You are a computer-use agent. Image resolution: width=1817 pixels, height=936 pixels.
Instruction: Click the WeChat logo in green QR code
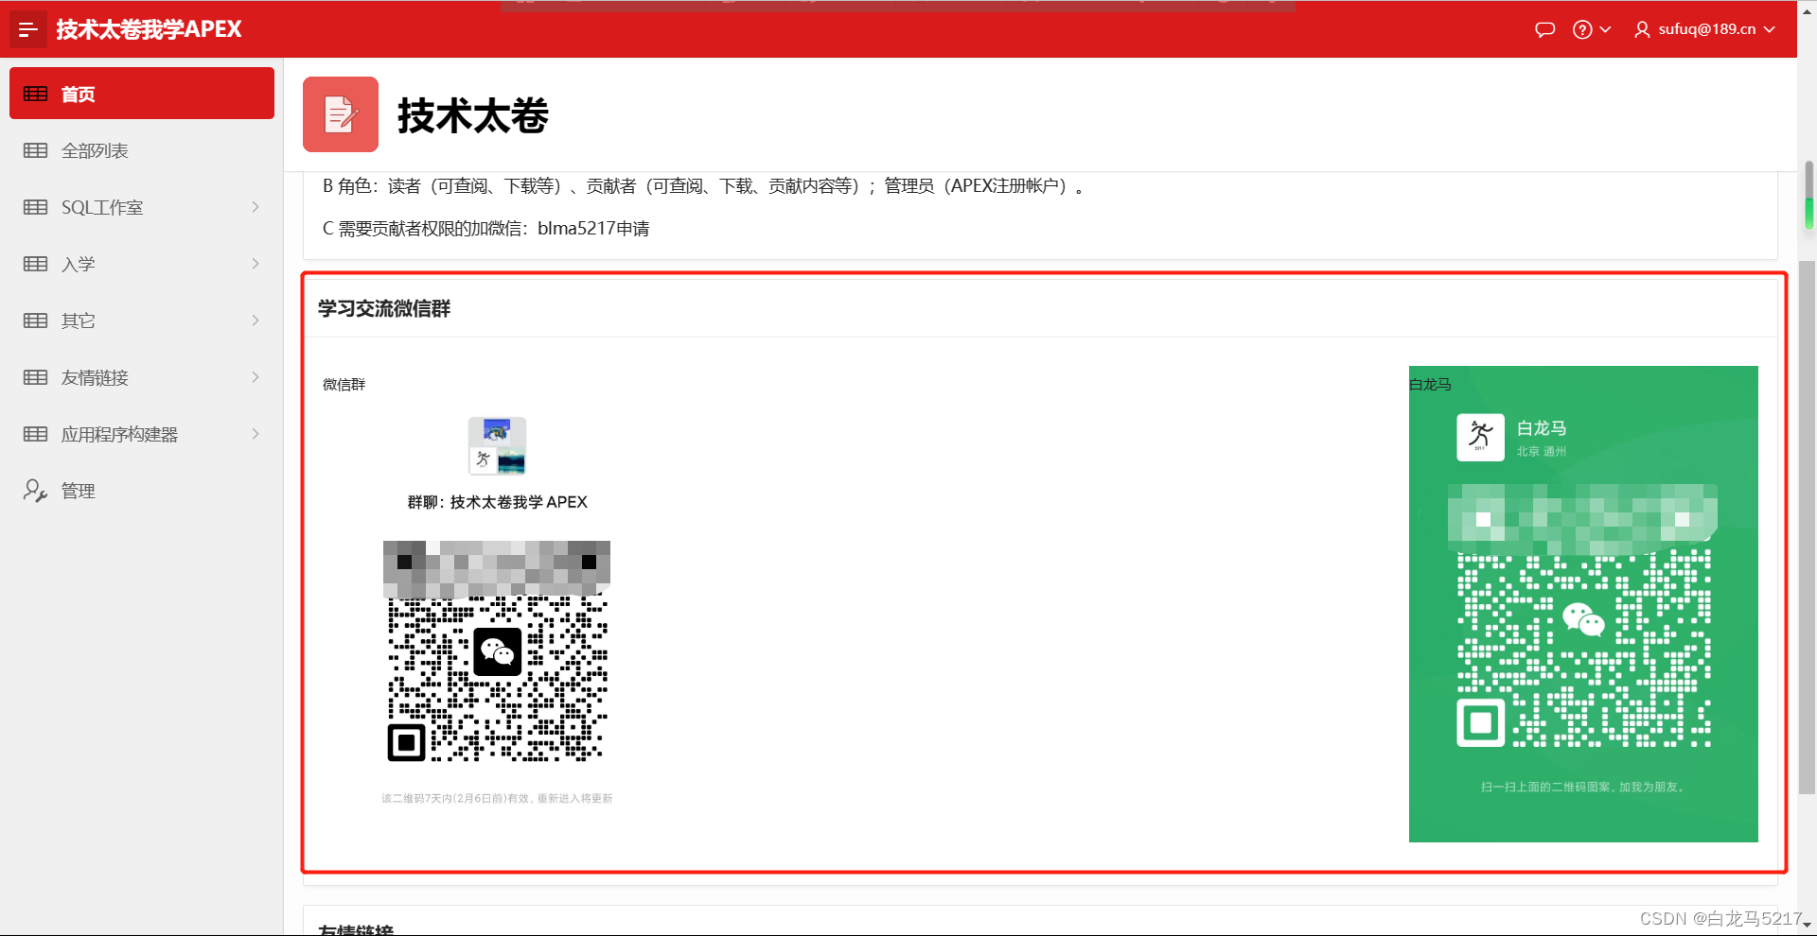(x=1583, y=620)
